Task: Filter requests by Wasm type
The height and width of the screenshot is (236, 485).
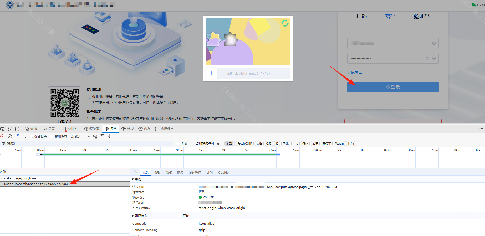Action: [x=339, y=143]
